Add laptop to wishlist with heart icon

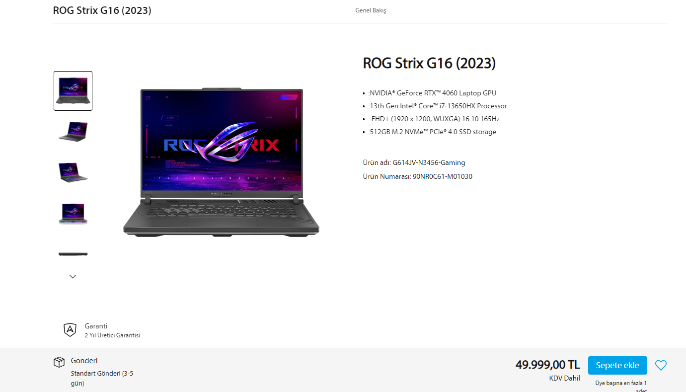[x=661, y=365]
